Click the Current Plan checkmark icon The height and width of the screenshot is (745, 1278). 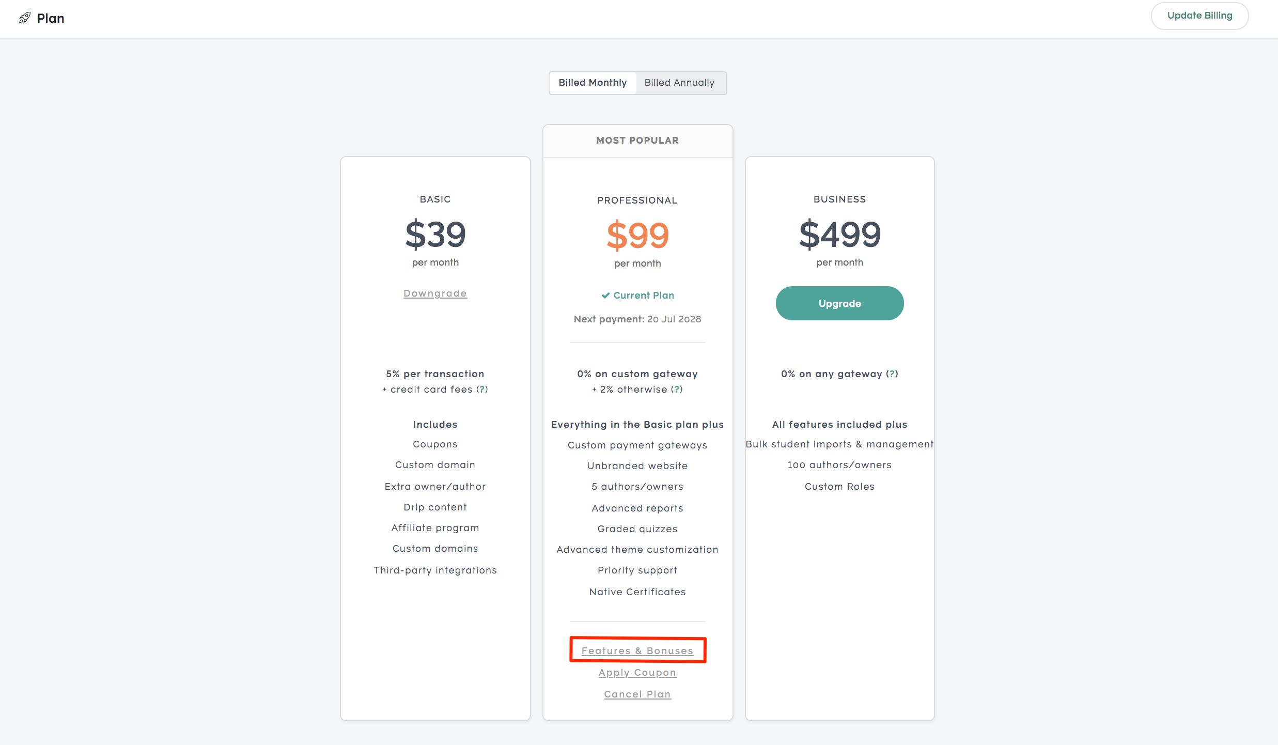pyautogui.click(x=605, y=296)
